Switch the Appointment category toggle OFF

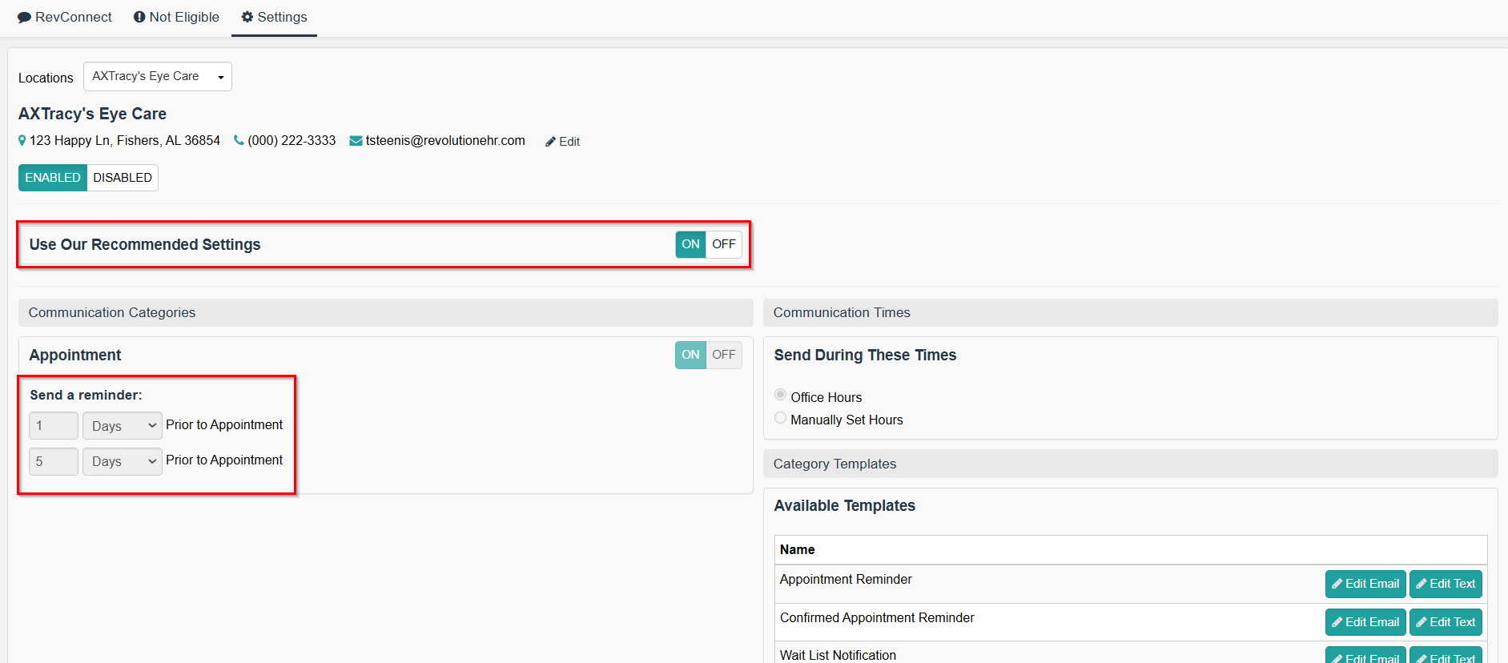point(723,355)
